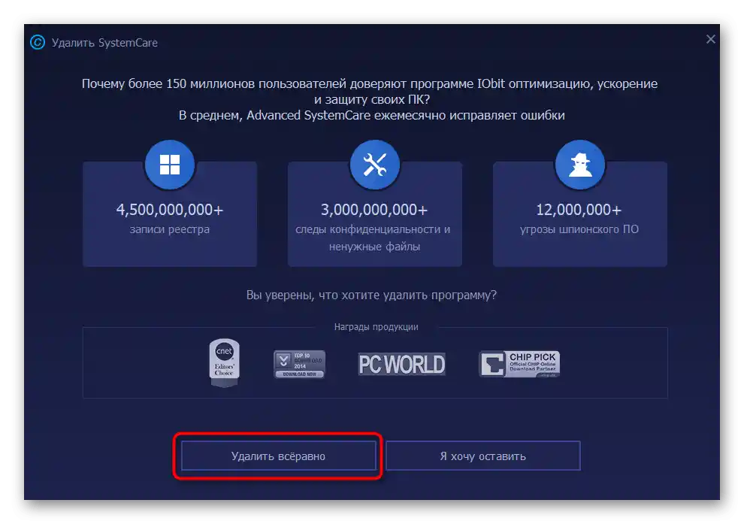Click the Windows registry grid icon
The height and width of the screenshot is (524, 744).
point(170,165)
